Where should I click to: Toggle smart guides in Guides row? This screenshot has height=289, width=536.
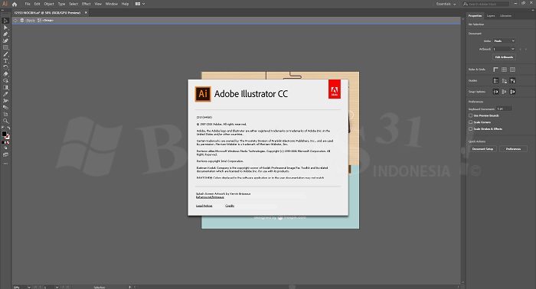(x=512, y=80)
